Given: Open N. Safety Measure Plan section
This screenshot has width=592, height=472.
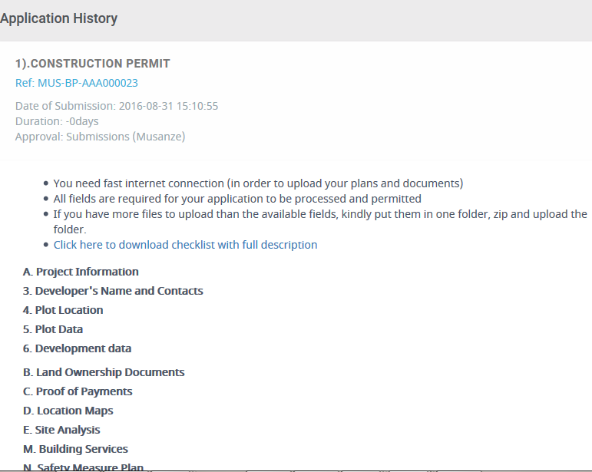Looking at the screenshot, I should coord(83,467).
